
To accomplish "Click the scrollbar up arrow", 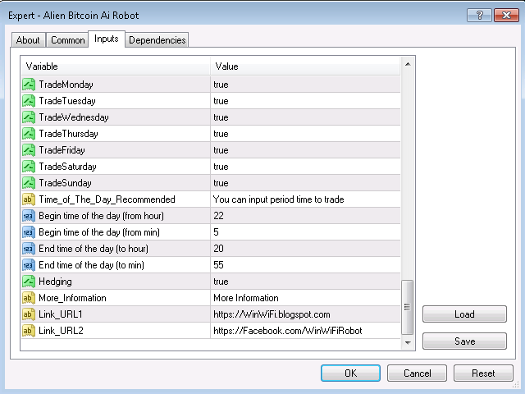I will 408,64.
